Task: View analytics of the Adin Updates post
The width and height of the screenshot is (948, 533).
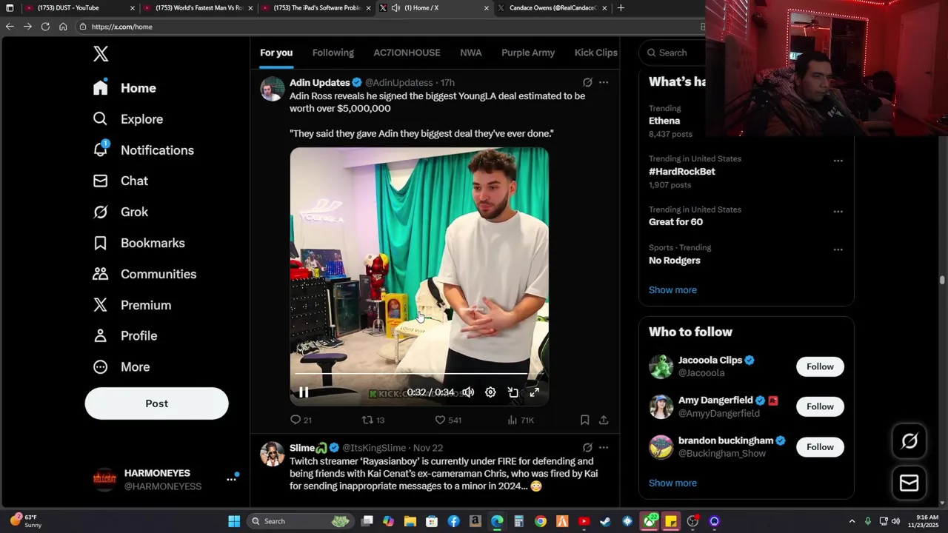Action: click(x=521, y=420)
